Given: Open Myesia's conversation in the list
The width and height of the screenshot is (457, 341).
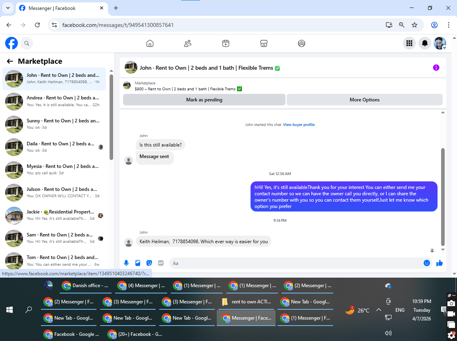Looking at the screenshot, I should tap(54, 170).
